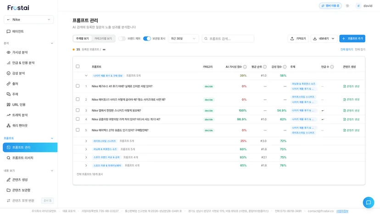This screenshot has width=380, height=214.
Task: Turn off the 보관됨 표시 switch
Action: click(x=147, y=39)
